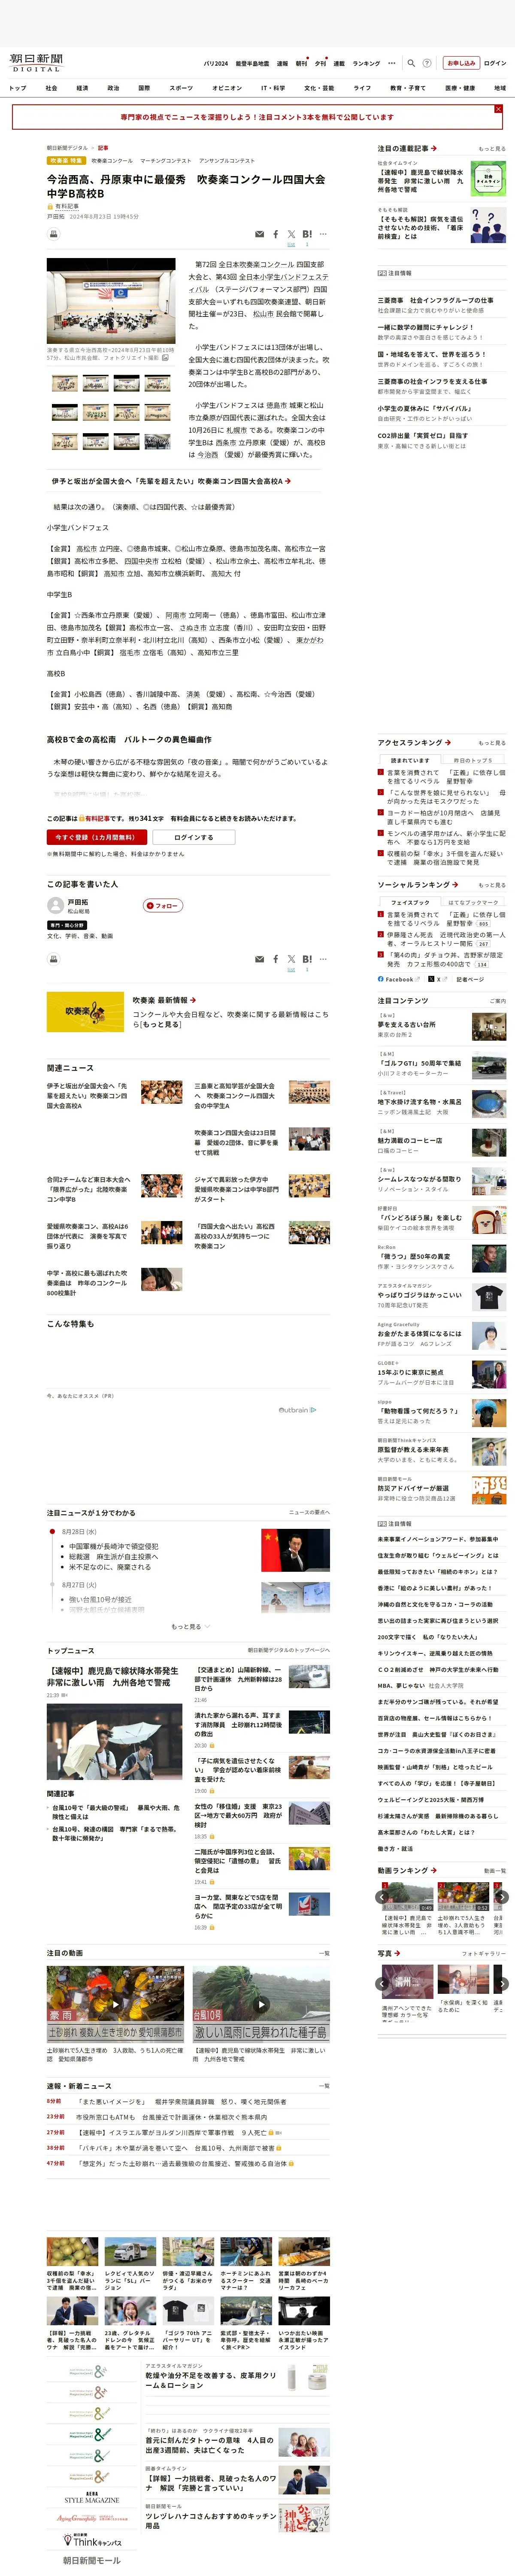Open the ランキング header link
The image size is (515, 2576).
pyautogui.click(x=366, y=63)
